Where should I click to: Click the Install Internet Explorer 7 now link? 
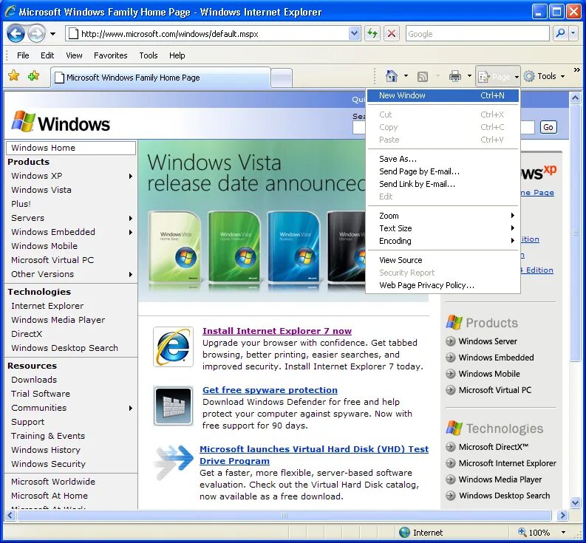(277, 331)
